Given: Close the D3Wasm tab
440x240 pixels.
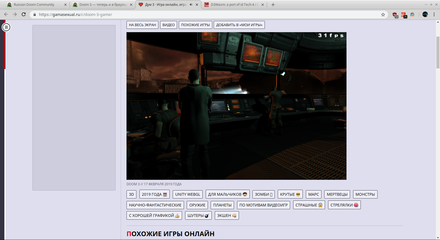Looking at the screenshot, I should tap(263, 5).
